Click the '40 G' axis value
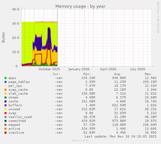 [16, 9]
